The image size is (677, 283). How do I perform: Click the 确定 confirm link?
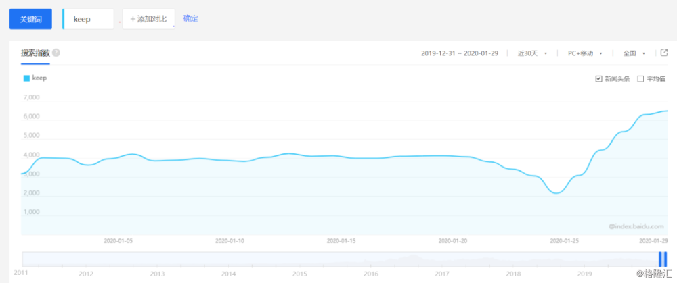click(x=190, y=18)
